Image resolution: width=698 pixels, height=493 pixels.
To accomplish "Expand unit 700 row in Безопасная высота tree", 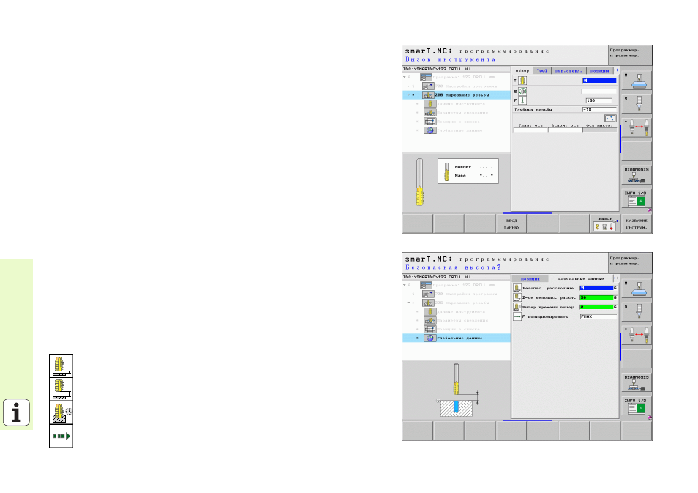I will [x=408, y=294].
